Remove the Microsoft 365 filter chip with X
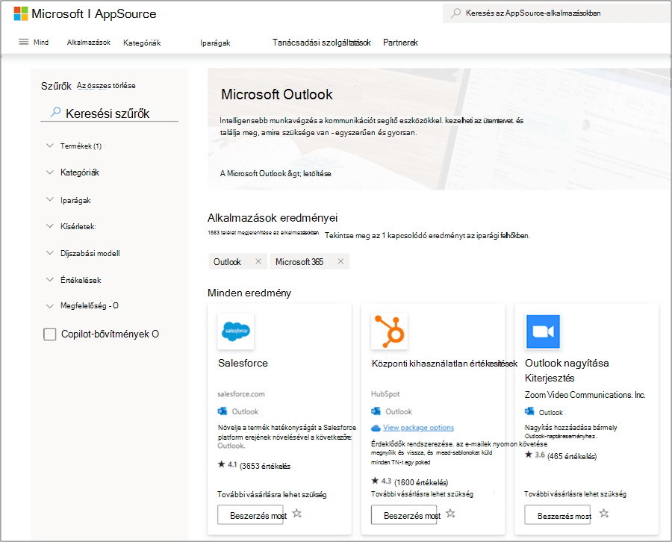This screenshot has width=672, height=542. (x=340, y=261)
